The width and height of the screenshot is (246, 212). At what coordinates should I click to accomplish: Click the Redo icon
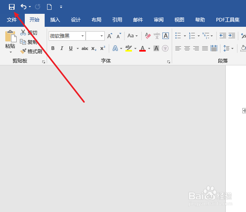tap(37, 7)
